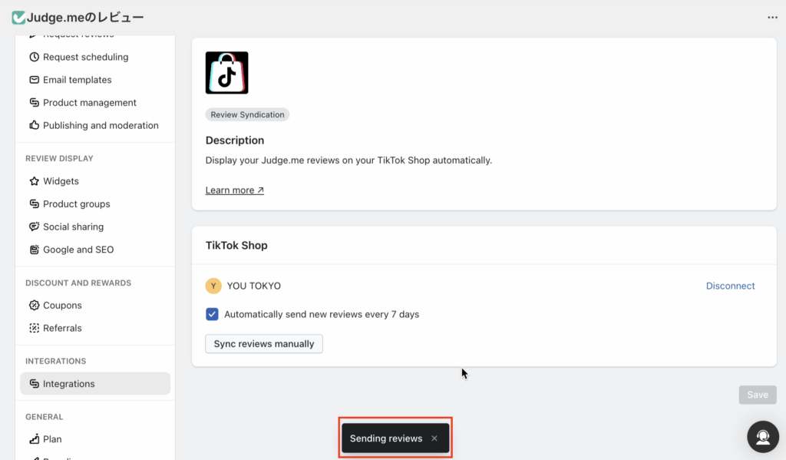
Task: Click the TikTok Shop app icon
Action: [226, 73]
